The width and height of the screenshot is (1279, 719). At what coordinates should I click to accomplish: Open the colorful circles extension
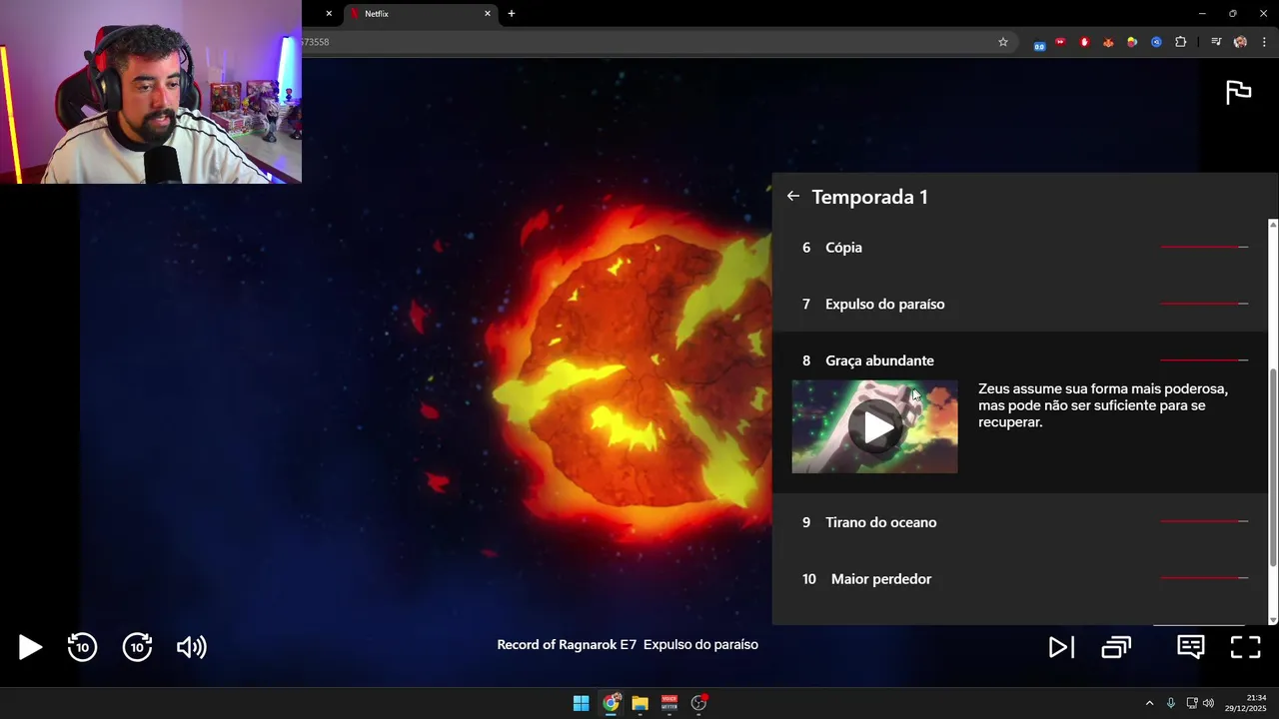tap(1132, 42)
